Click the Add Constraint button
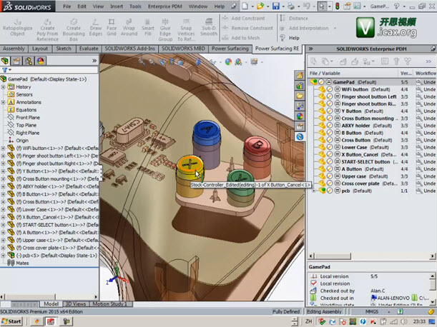The image size is (437, 327). pos(245,18)
